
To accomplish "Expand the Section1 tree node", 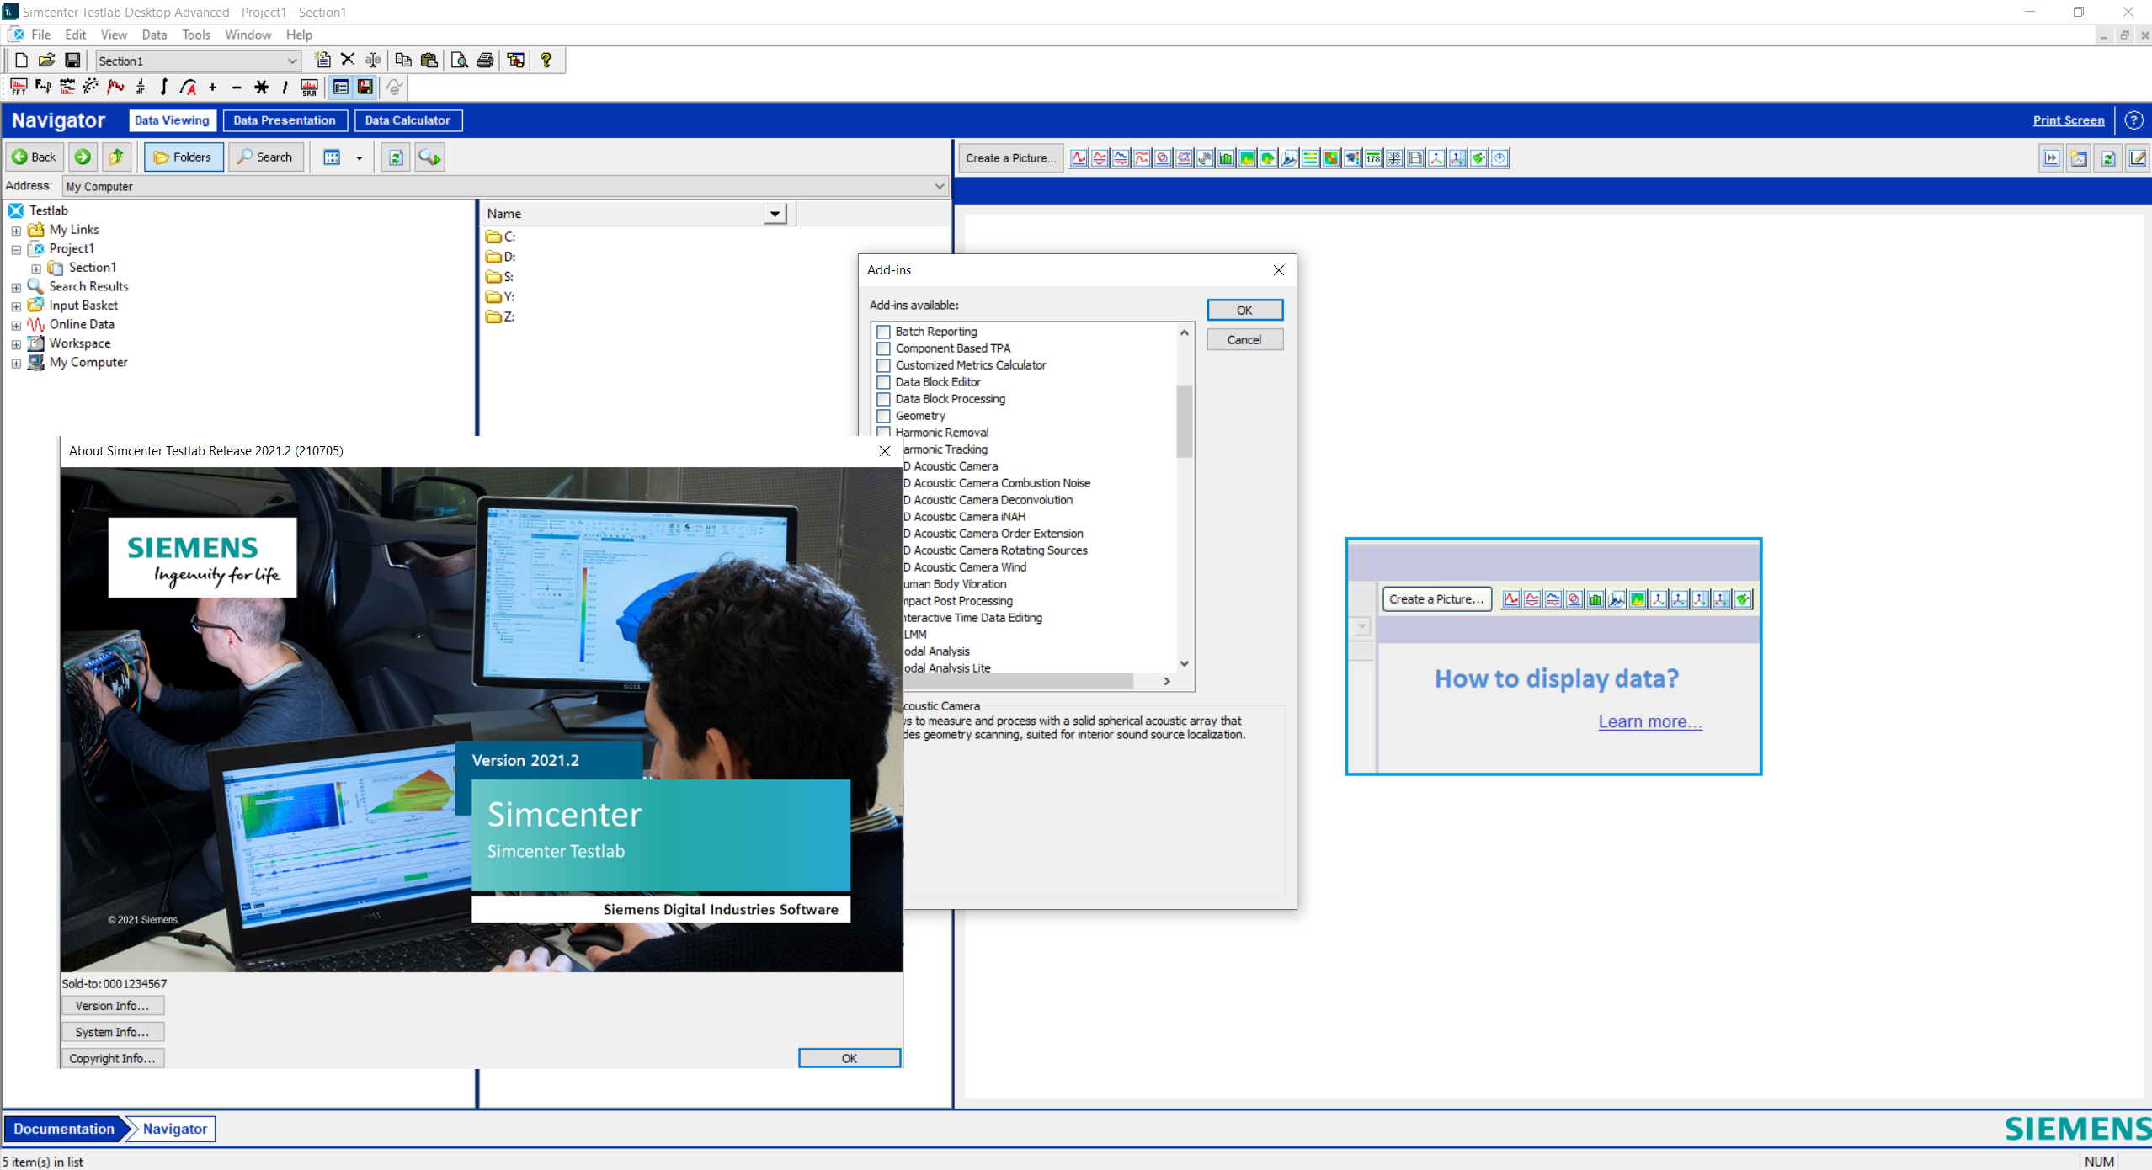I will tap(36, 269).
